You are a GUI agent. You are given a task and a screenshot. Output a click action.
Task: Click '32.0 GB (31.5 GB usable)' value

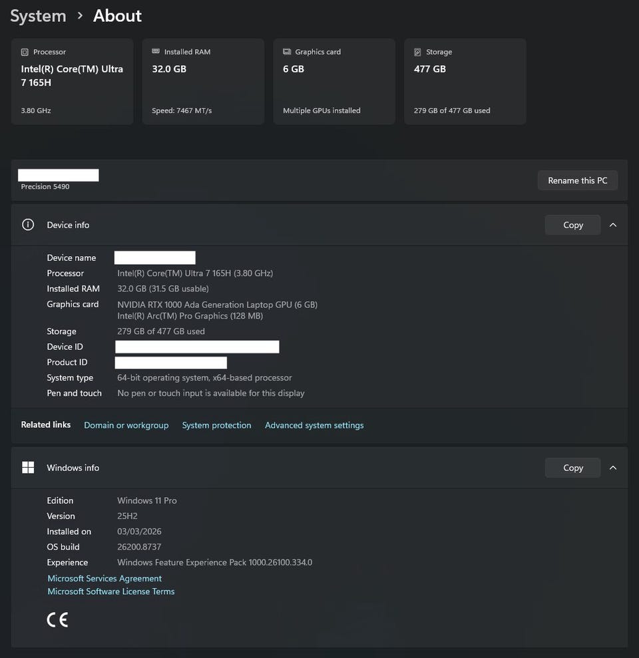[163, 289]
